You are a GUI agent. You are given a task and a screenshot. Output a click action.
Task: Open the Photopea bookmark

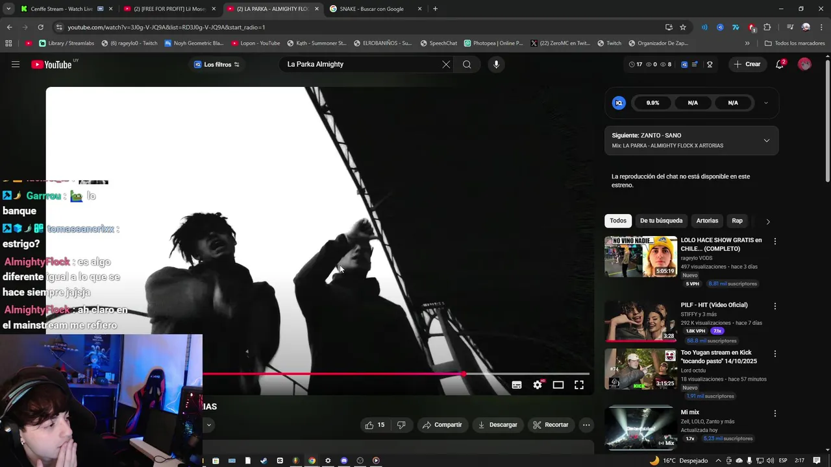[x=493, y=43]
